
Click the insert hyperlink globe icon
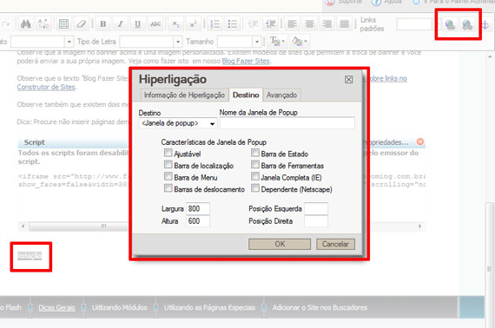450,24
